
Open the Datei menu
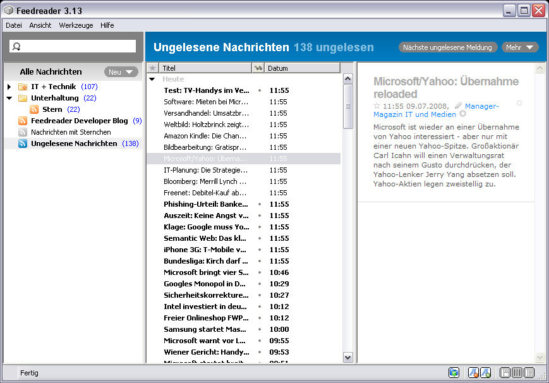14,25
